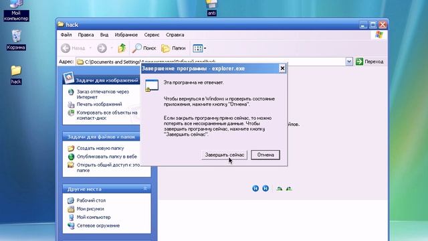Click the Переход go button
Image resolution: width=428 pixels, height=241 pixels.
point(370,62)
